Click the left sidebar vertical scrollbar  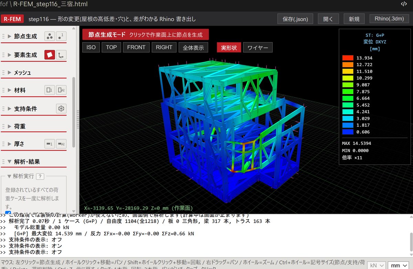tap(74, 112)
